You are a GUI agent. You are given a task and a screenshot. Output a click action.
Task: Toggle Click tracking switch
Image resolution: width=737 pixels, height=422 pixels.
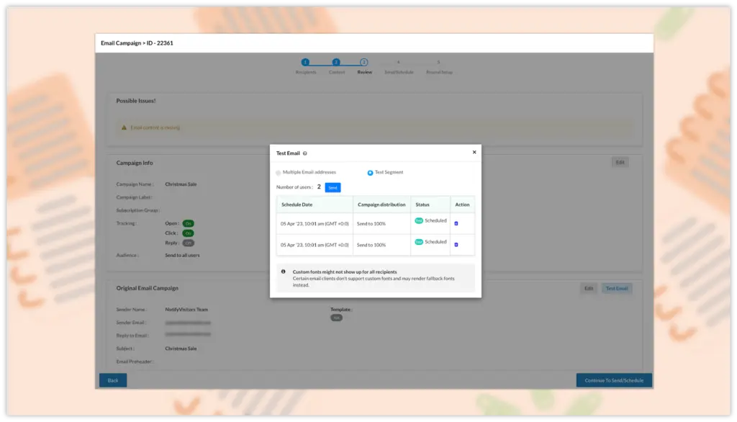tap(188, 233)
